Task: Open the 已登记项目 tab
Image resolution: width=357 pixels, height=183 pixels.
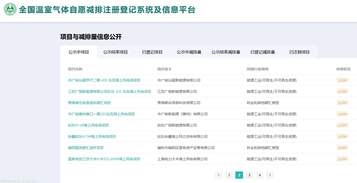Action: click(x=152, y=52)
